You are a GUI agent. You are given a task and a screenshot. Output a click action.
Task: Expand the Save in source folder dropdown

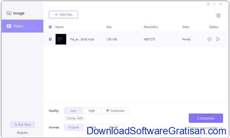[206, 128]
